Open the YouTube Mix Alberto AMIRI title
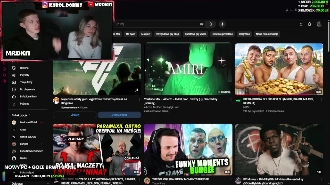The image size is (330, 185). pyautogui.click(x=181, y=101)
